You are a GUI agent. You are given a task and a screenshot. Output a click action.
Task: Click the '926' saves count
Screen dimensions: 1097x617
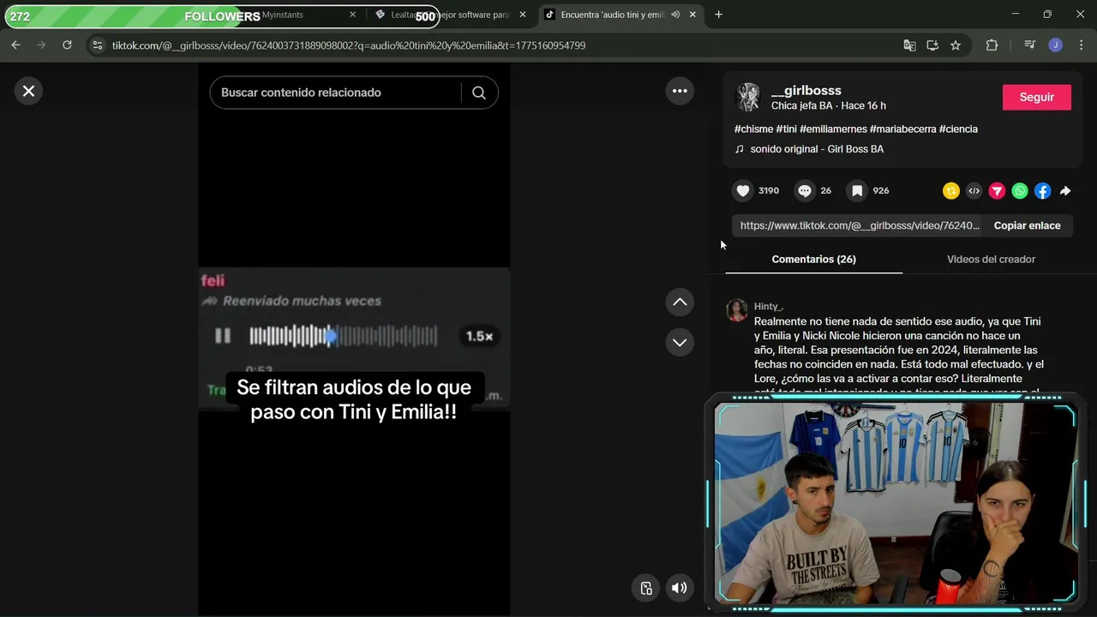click(x=881, y=191)
